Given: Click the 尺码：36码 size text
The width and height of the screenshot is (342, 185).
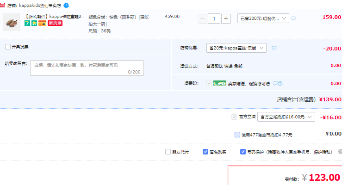Looking at the screenshot, I should (99, 31).
